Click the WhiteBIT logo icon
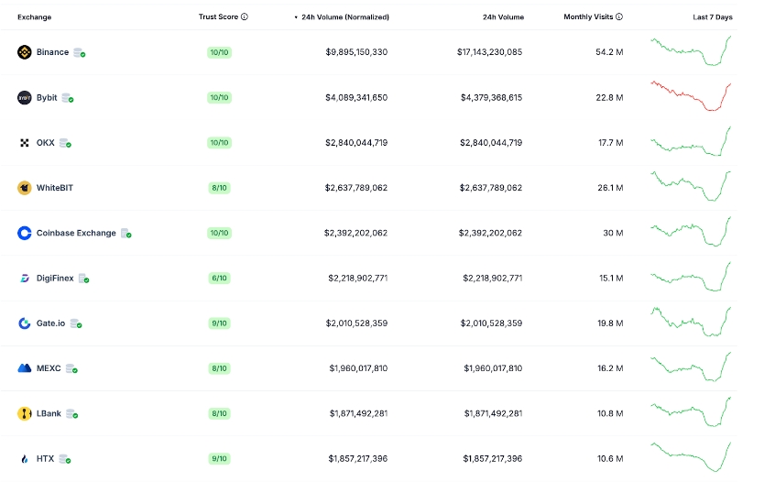 tap(25, 188)
